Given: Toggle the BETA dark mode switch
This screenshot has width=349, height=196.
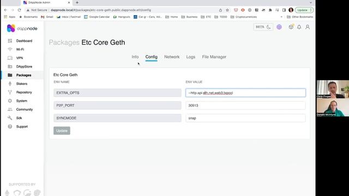Looking at the screenshot, I should [x=263, y=27].
